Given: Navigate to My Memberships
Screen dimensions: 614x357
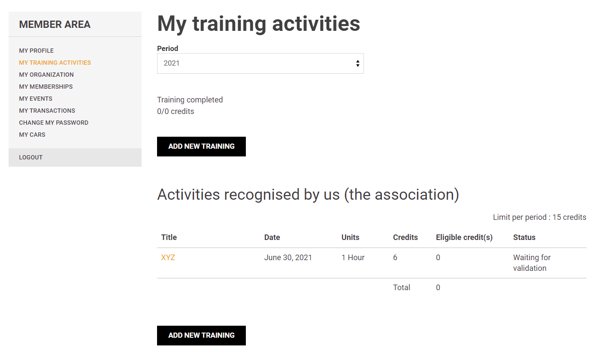Looking at the screenshot, I should click(46, 87).
